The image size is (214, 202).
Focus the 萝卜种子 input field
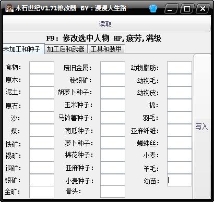click(x=113, y=143)
